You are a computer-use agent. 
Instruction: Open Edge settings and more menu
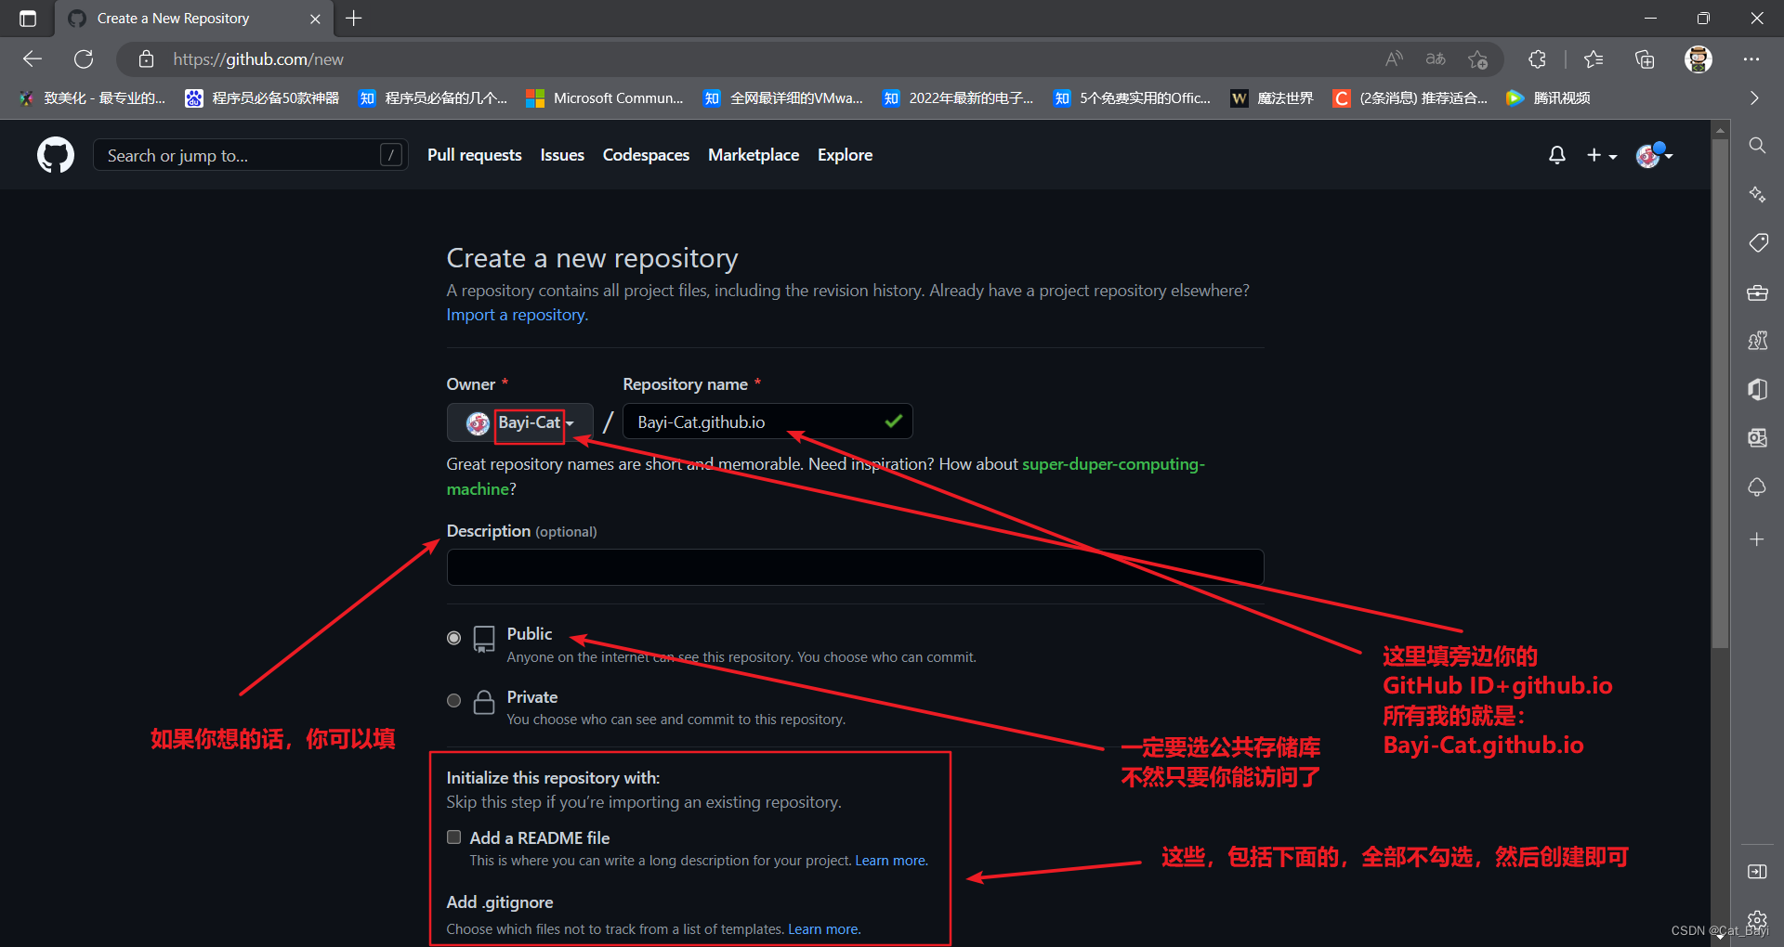pos(1751,59)
